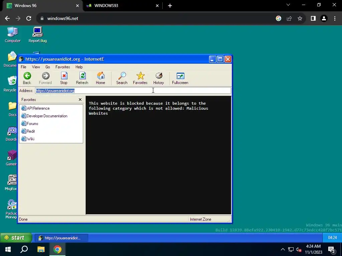Screen dimensions: 342x256
Task: Open the Windows 96 start menu
Action: tap(16, 238)
